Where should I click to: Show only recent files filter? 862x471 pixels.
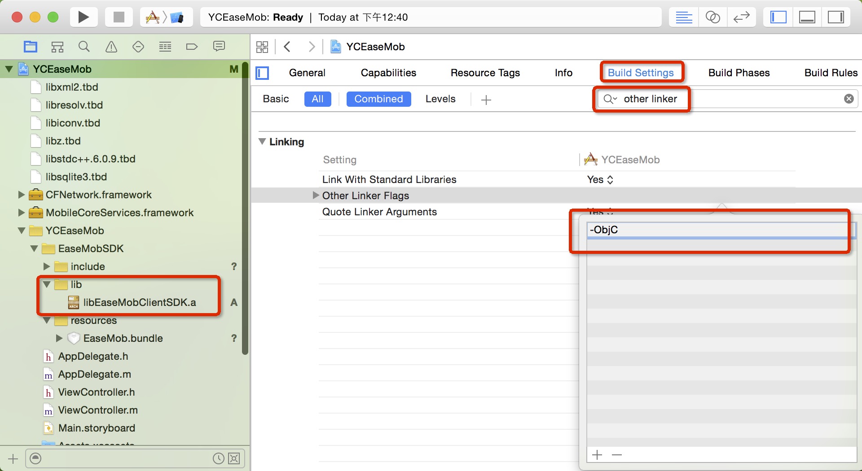(218, 458)
